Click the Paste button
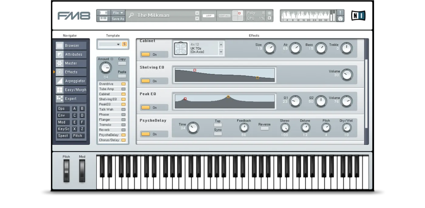Image resolution: width=425 pixels, height=208 pixels. click(122, 76)
